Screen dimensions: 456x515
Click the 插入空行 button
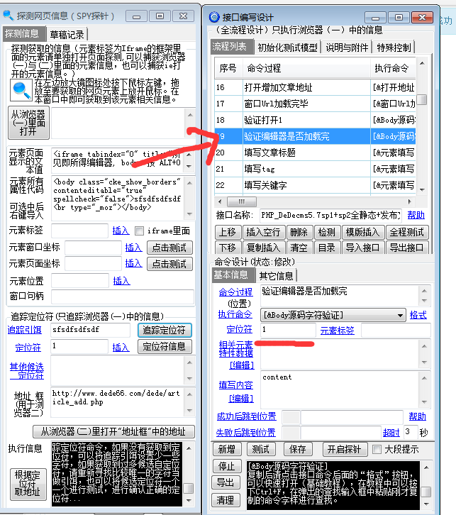(x=263, y=232)
